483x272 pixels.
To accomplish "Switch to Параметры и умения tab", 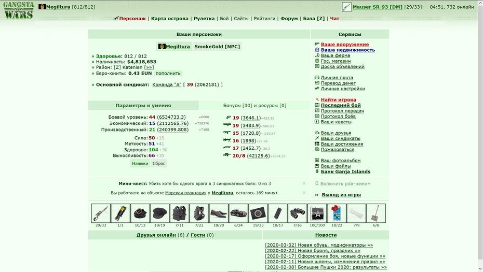I will [143, 105].
